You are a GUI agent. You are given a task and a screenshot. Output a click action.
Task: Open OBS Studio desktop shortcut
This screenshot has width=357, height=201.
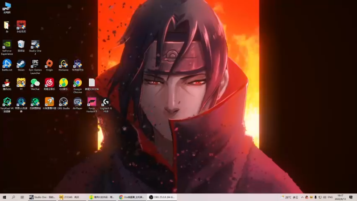63,104
